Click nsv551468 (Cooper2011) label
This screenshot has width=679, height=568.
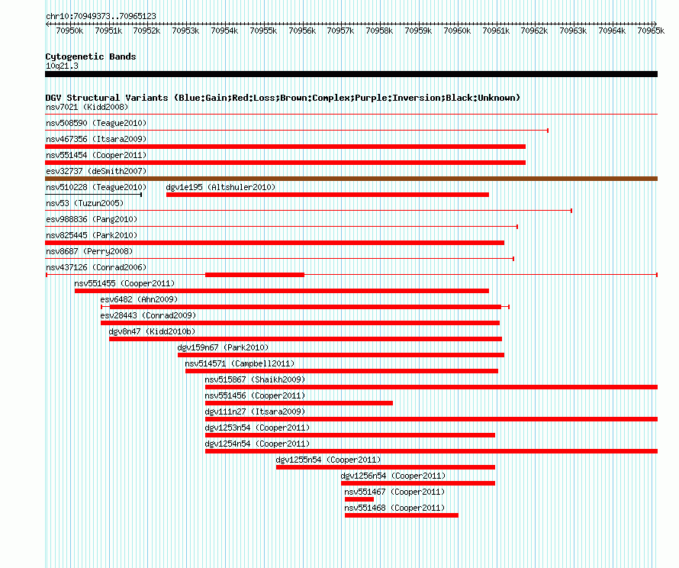pos(394,508)
